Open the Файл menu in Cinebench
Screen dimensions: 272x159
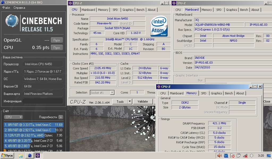(6, 8)
